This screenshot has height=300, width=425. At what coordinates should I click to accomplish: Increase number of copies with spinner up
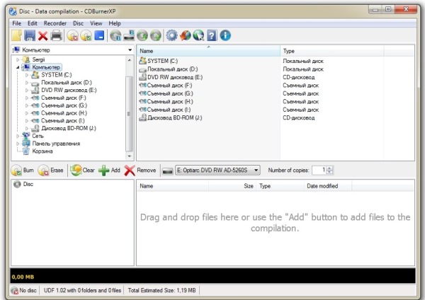pos(329,168)
